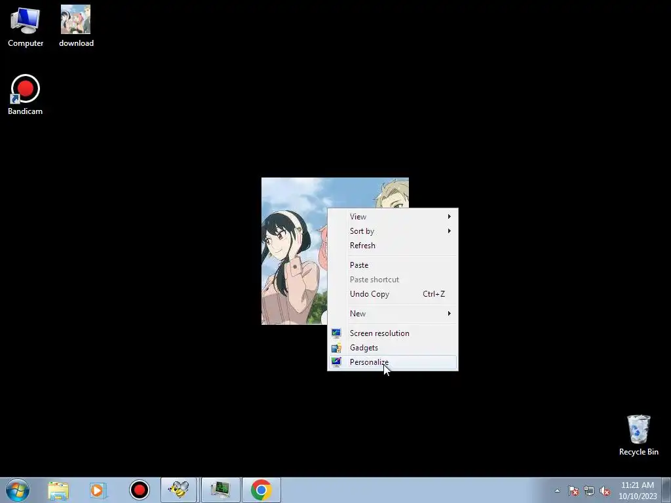The image size is (671, 503).
Task: Open Gadgets from the context menu
Action: tap(393, 348)
